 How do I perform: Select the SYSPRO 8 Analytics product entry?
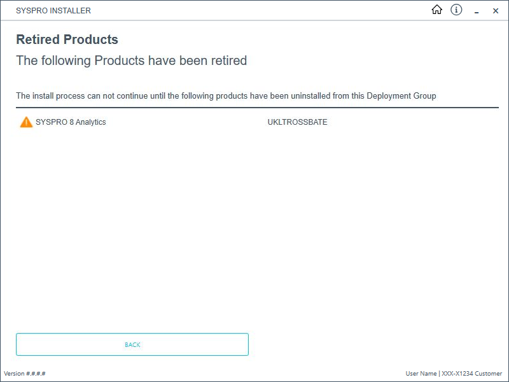[71, 122]
